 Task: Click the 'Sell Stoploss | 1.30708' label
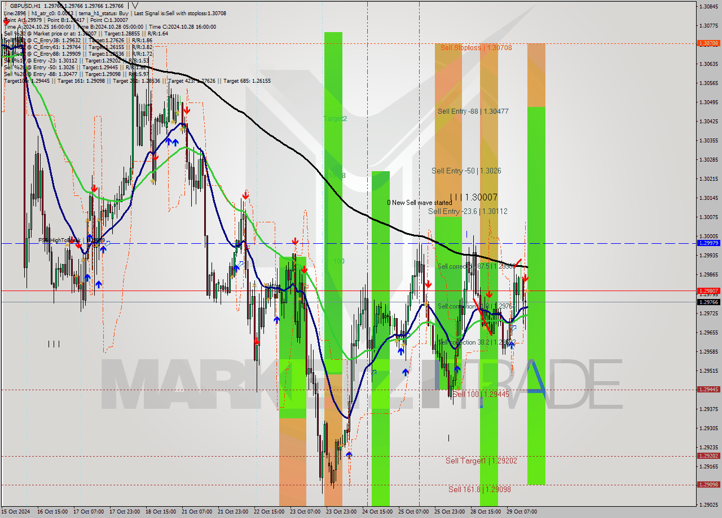[476, 48]
